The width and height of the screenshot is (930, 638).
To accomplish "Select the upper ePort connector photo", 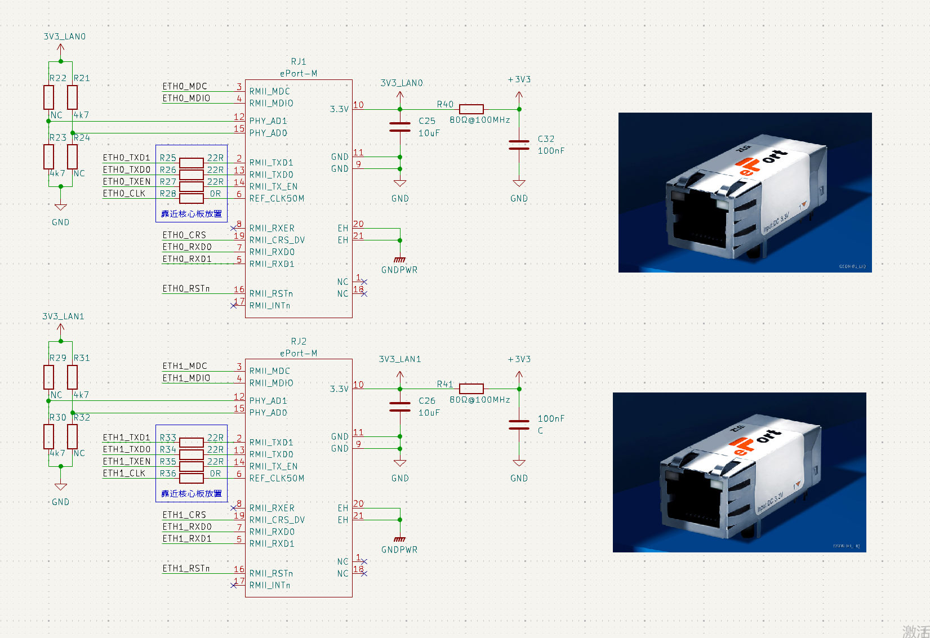I will click(x=745, y=193).
